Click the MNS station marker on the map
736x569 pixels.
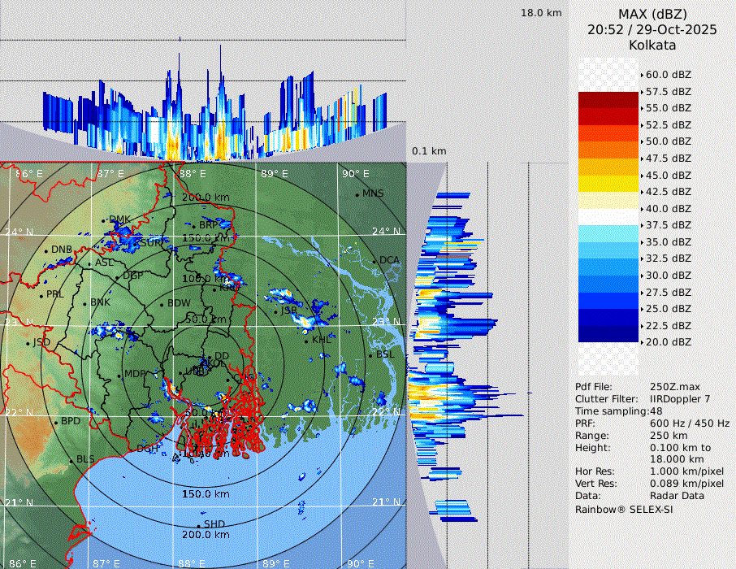357,194
